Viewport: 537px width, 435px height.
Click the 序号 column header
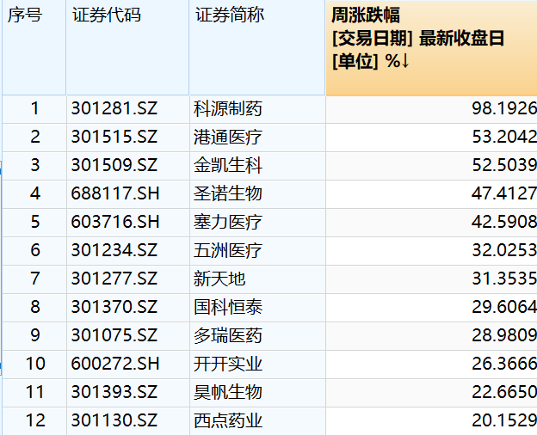pos(34,47)
